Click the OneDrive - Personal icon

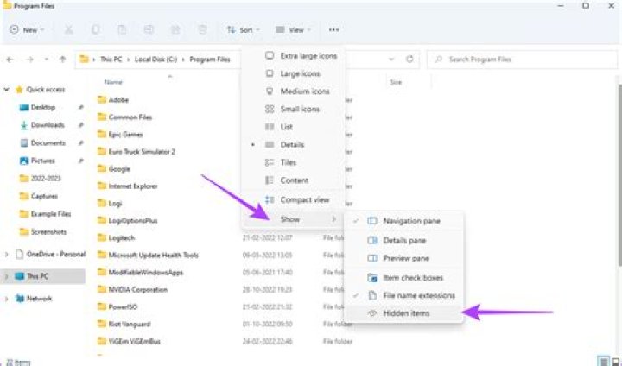pyautogui.click(x=19, y=254)
